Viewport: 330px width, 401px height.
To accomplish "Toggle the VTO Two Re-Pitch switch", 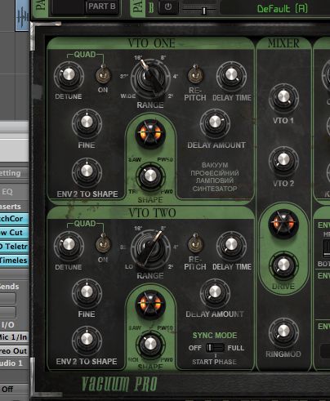I will pos(195,243).
